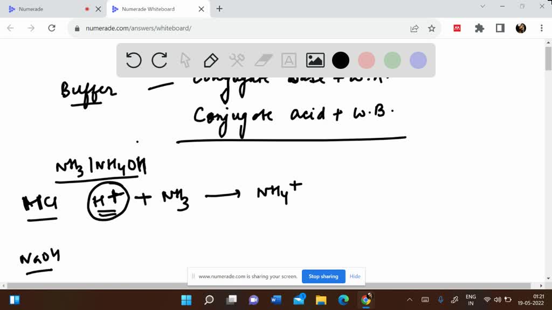
Task: Select the Scissors tool on the toolbar
Action: (x=237, y=60)
